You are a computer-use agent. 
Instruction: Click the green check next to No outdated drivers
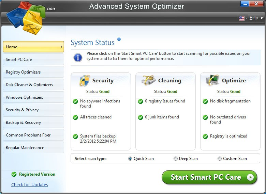[205, 117]
